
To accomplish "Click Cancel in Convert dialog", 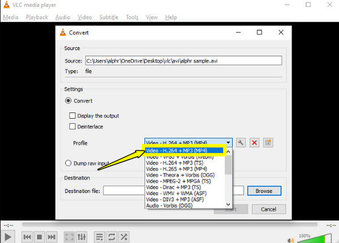I will pyautogui.click(x=269, y=209).
